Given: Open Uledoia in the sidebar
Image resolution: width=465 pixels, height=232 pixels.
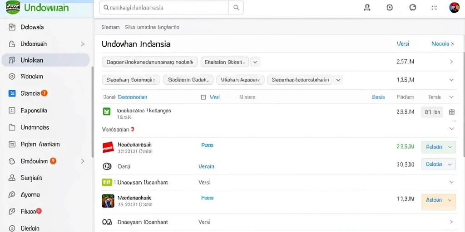Looking at the screenshot, I should click(x=30, y=228).
